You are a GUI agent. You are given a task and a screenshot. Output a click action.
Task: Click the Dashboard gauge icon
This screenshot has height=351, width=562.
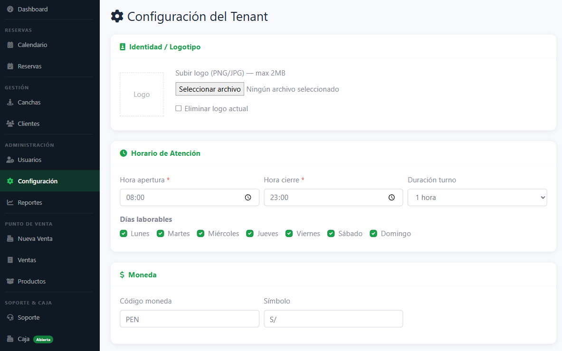coord(10,9)
